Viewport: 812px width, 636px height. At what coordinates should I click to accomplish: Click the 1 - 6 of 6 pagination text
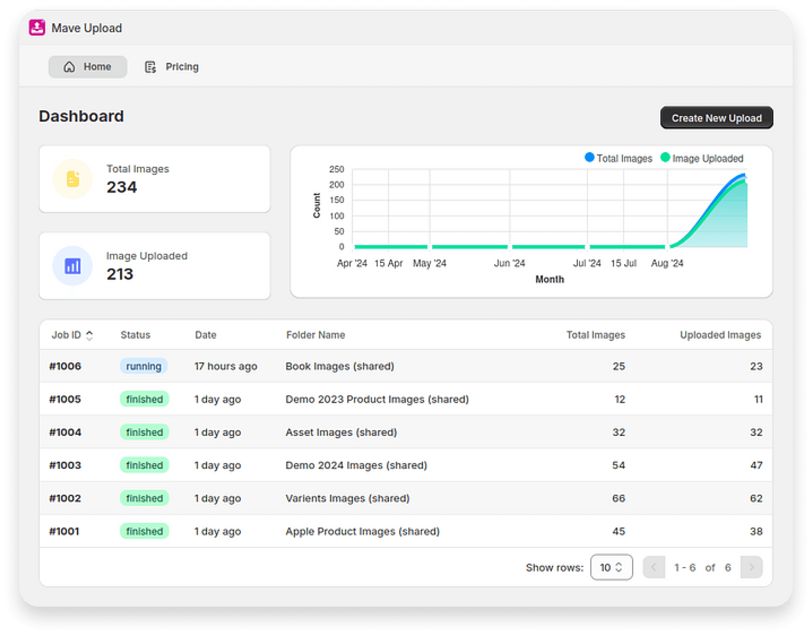tap(702, 568)
